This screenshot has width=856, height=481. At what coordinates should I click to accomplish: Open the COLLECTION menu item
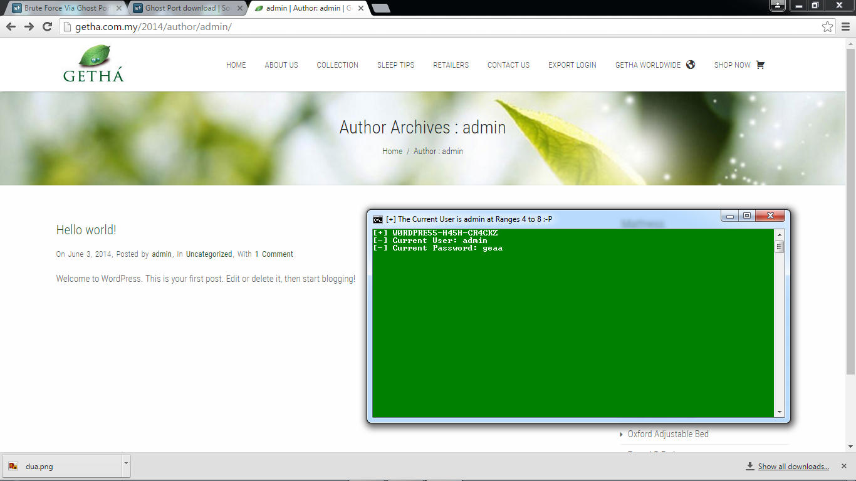pos(338,65)
